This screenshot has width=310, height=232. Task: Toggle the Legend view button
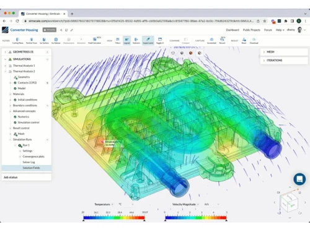point(126,40)
